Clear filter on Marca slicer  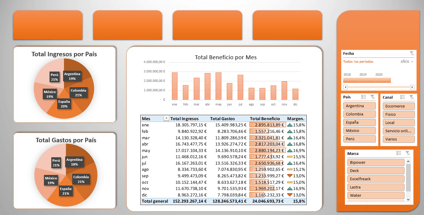408,153
